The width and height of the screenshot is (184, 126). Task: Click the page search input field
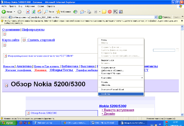point(164,50)
